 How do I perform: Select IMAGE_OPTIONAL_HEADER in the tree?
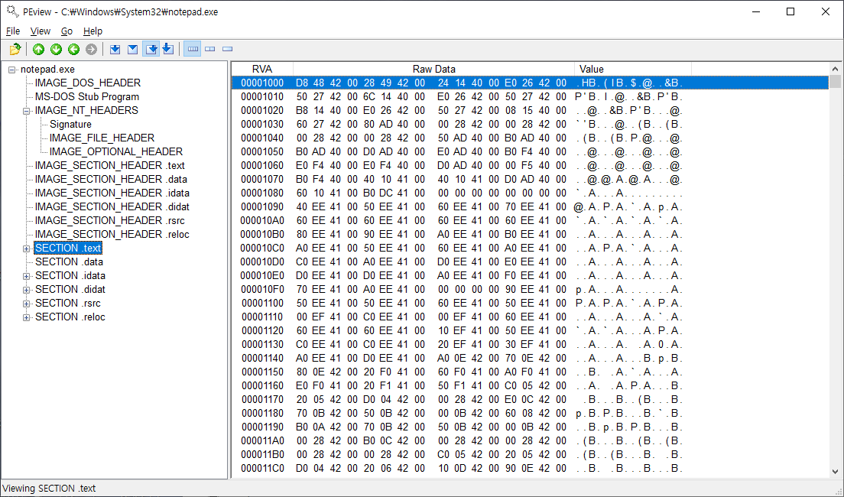[x=115, y=152]
